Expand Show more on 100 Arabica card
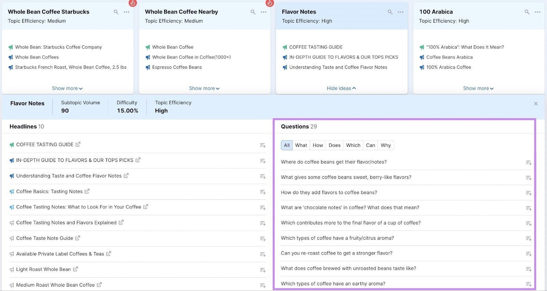The height and width of the screenshot is (291, 547). [x=478, y=88]
